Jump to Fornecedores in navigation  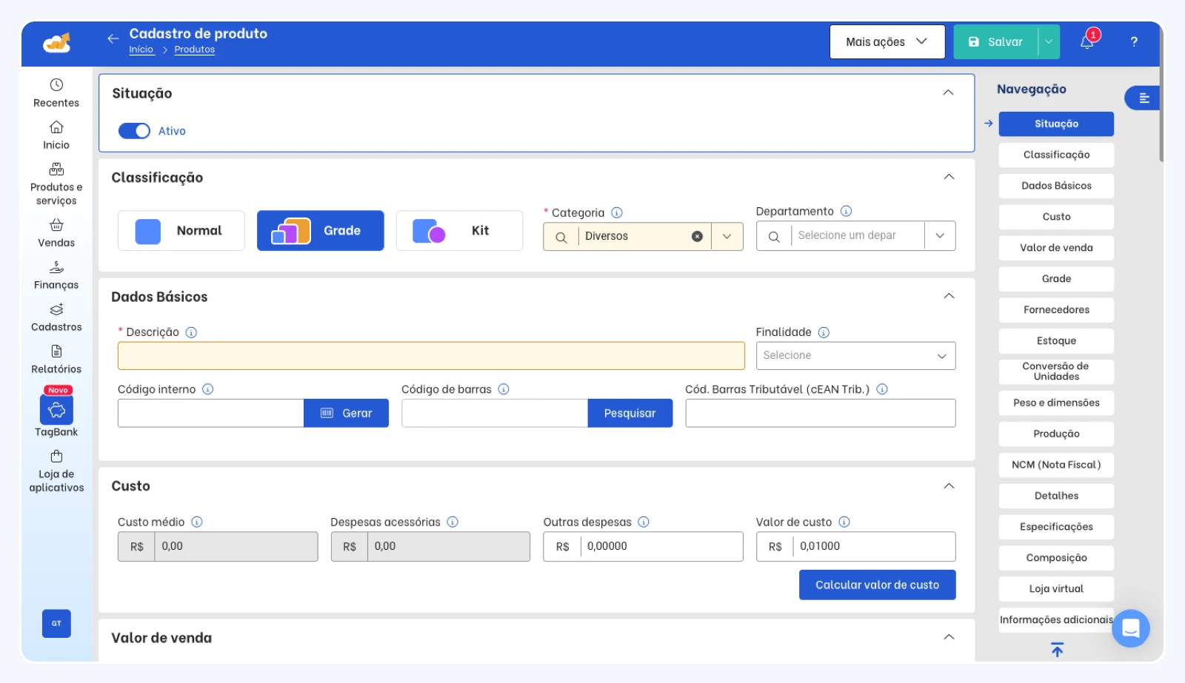(1056, 310)
